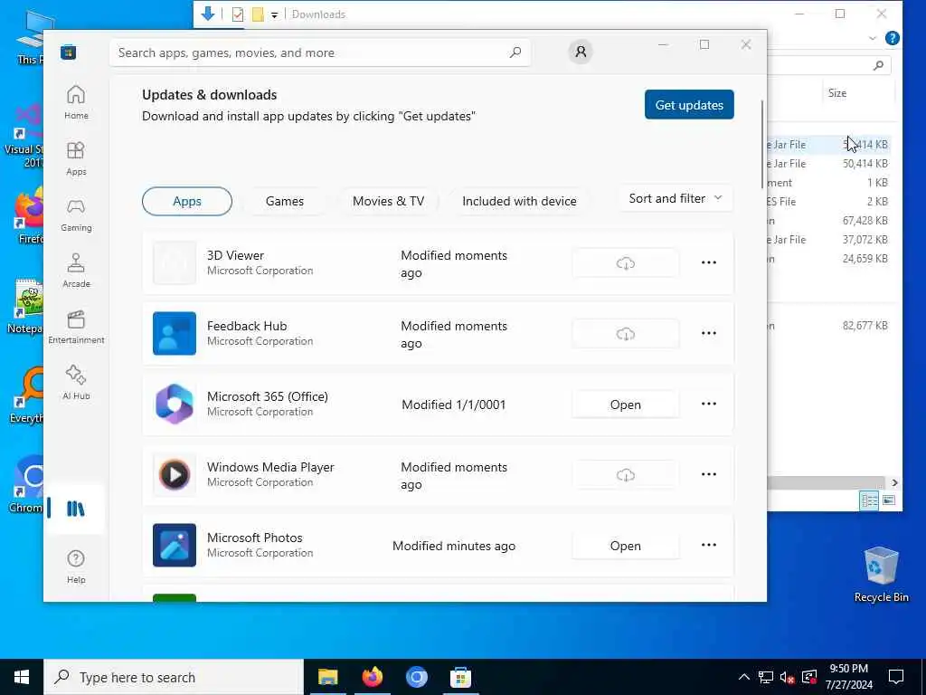The image size is (926, 695).
Task: Click the network tray icon
Action: pyautogui.click(x=766, y=677)
